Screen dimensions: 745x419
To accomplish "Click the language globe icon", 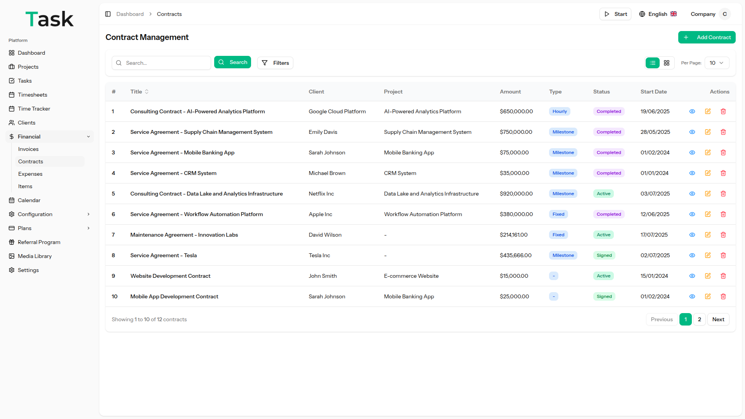I will point(642,14).
